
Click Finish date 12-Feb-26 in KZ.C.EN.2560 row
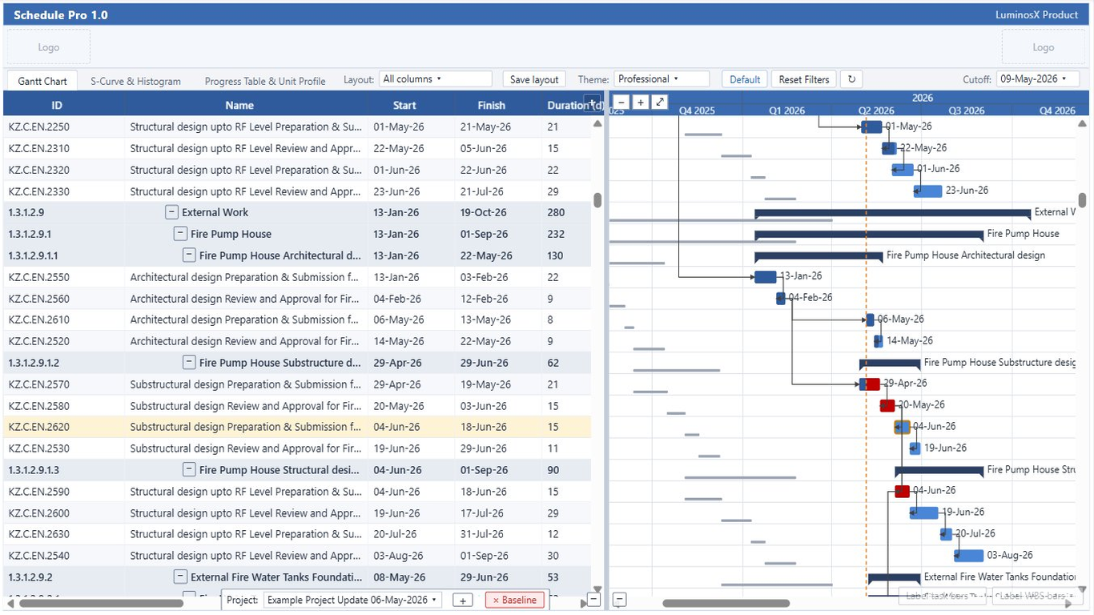[x=483, y=299]
